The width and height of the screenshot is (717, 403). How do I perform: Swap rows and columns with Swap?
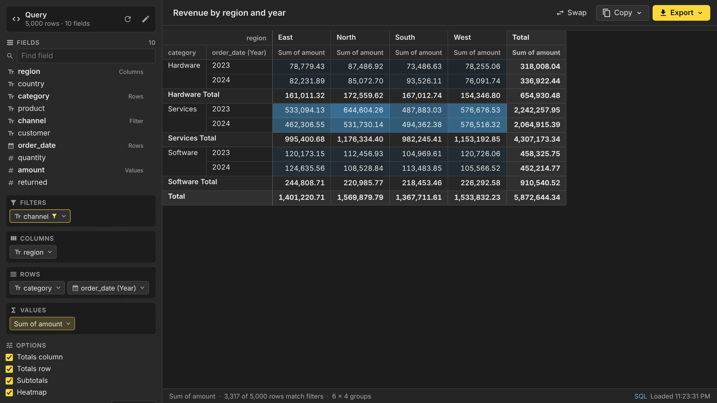571,13
